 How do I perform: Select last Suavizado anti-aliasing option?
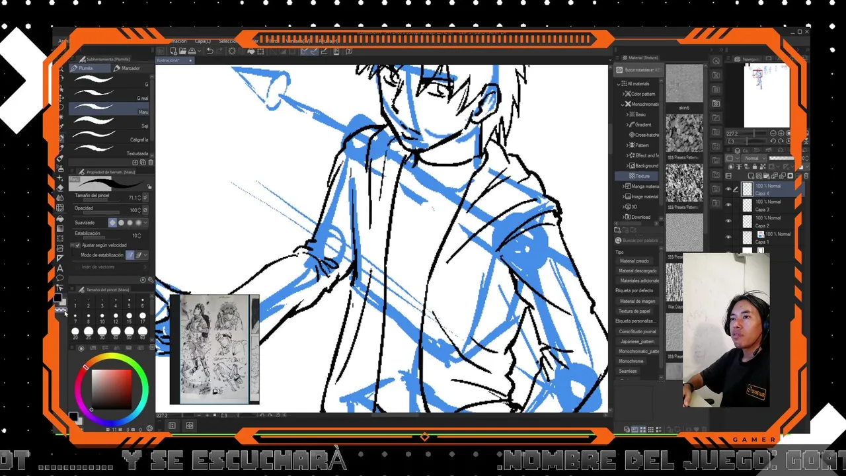(138, 222)
